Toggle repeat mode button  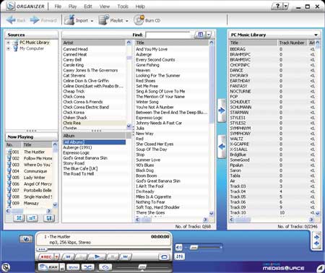(164, 257)
